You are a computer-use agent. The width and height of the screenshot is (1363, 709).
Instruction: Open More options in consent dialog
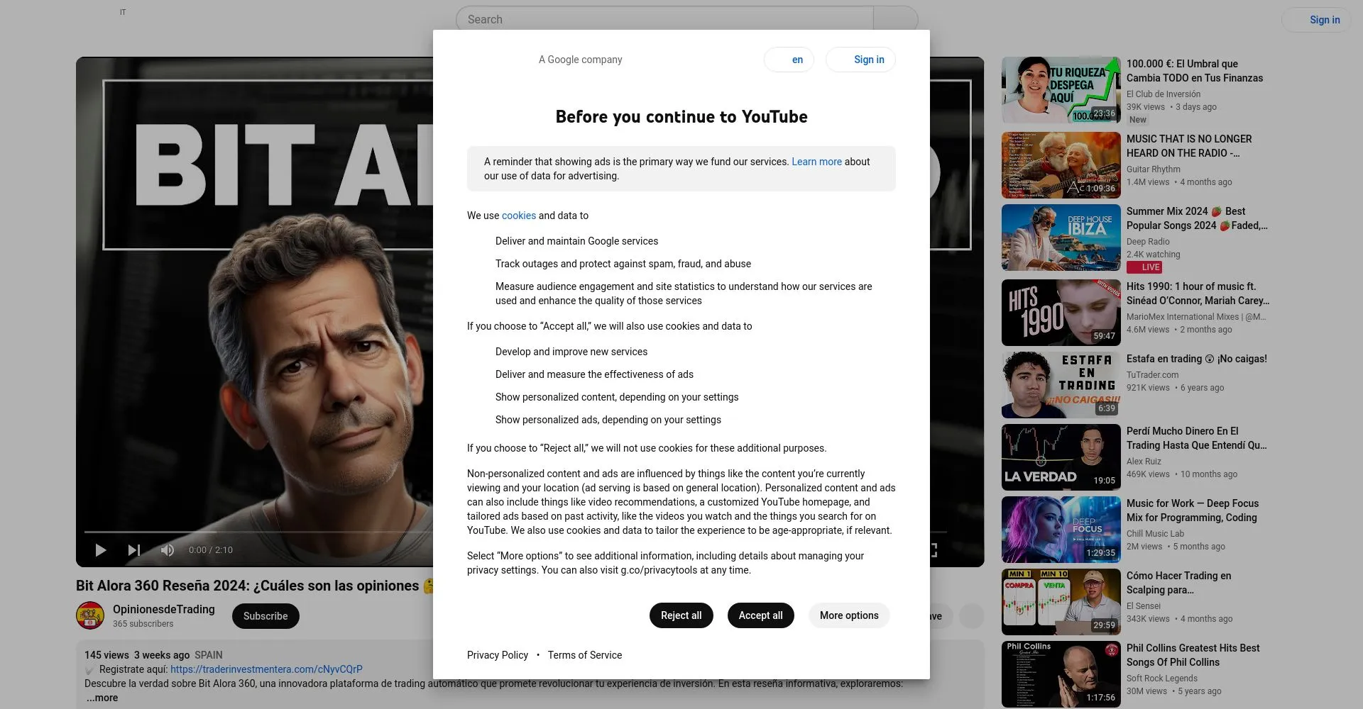coord(849,615)
